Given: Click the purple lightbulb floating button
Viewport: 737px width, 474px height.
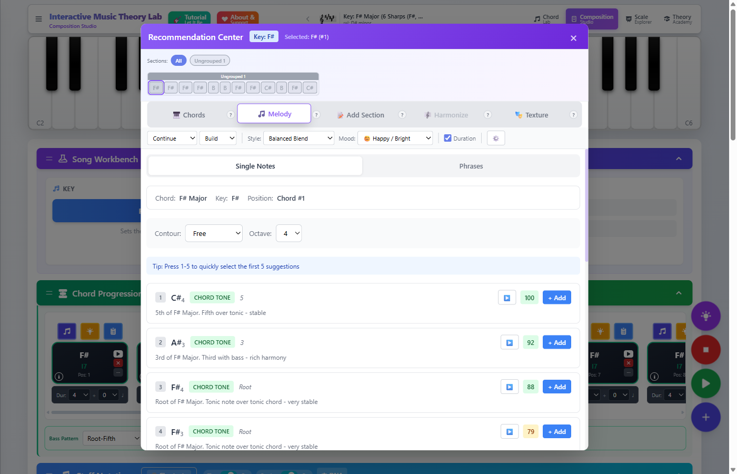Looking at the screenshot, I should [x=705, y=316].
